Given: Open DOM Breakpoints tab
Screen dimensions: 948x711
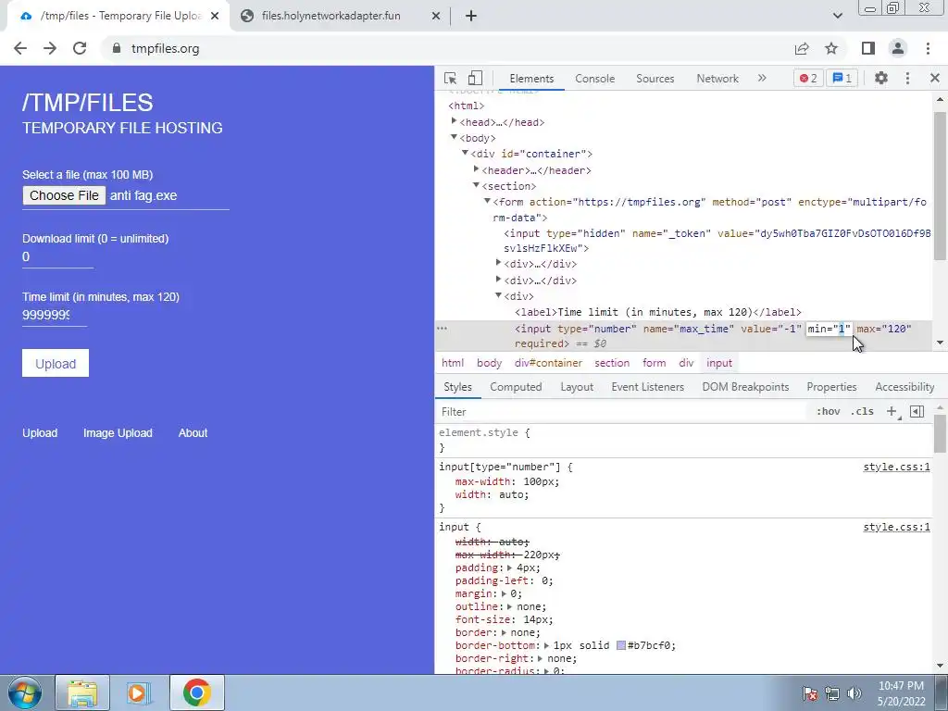Looking at the screenshot, I should (745, 387).
